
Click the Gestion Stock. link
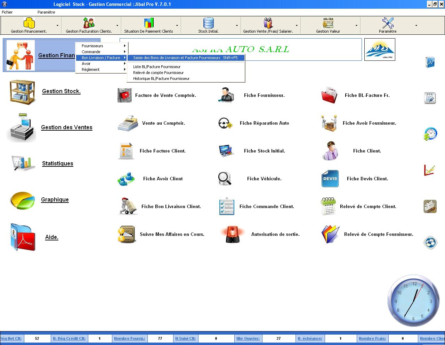coord(61,91)
